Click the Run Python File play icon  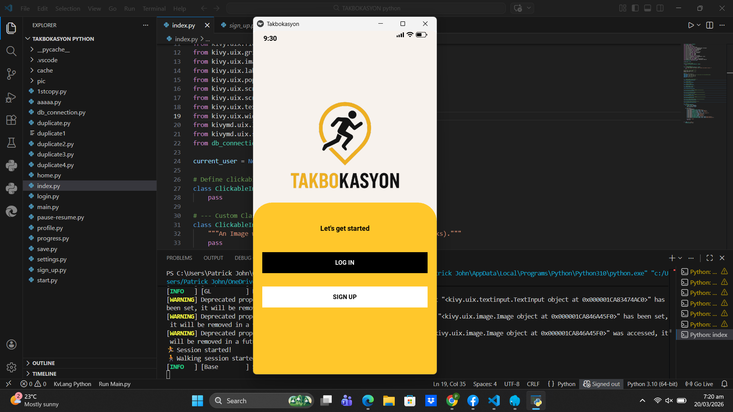coord(691,25)
